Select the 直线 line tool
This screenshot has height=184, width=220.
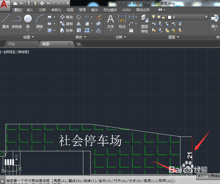pyautogui.click(x=6, y=22)
